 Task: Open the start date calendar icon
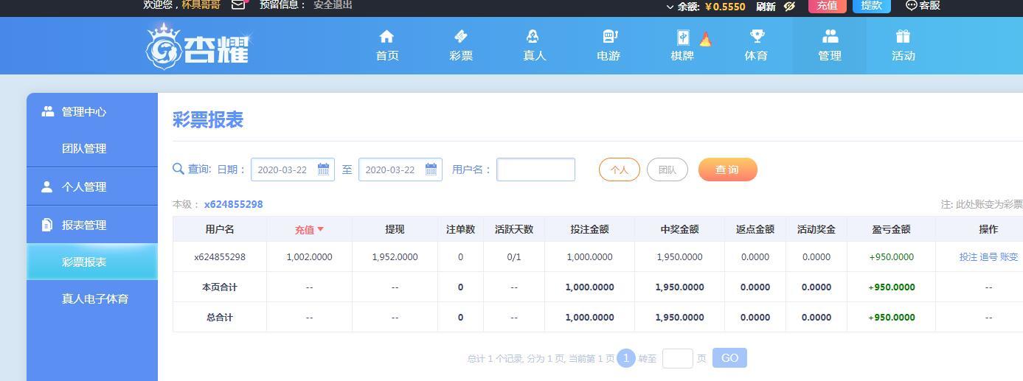pos(323,169)
